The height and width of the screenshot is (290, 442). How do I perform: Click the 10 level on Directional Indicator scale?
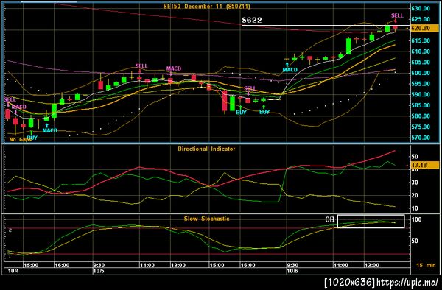click(415, 208)
